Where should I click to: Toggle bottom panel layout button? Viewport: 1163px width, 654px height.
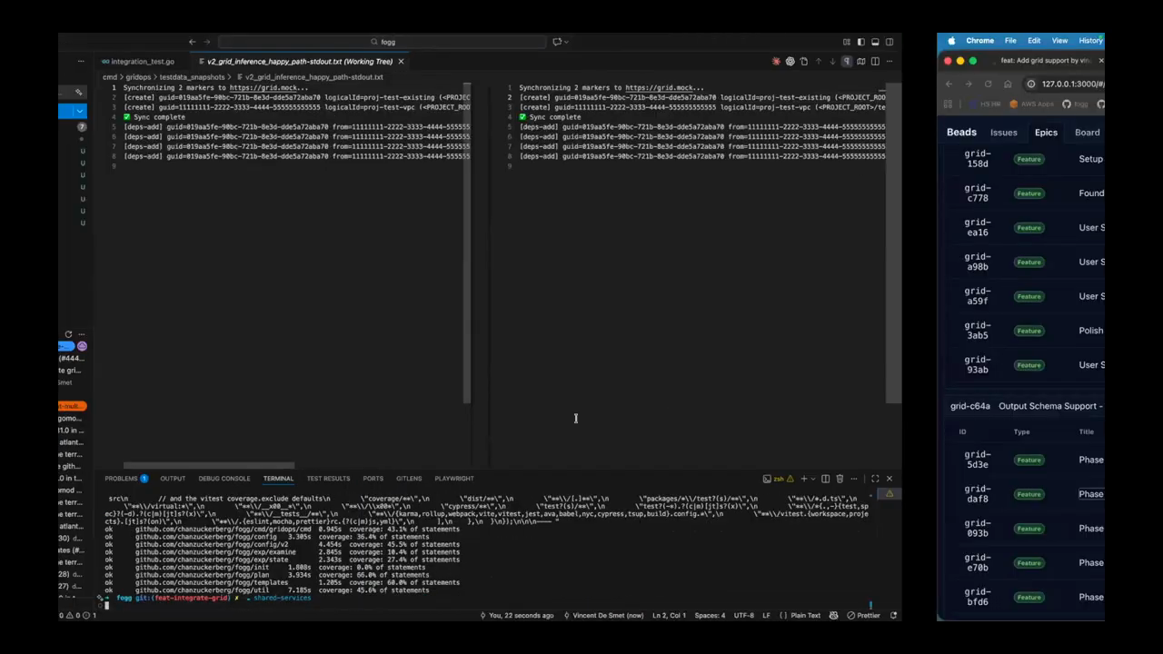point(875,42)
